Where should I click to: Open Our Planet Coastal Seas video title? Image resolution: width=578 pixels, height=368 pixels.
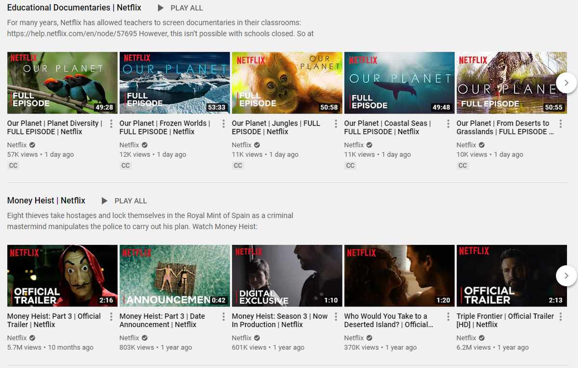coord(388,127)
